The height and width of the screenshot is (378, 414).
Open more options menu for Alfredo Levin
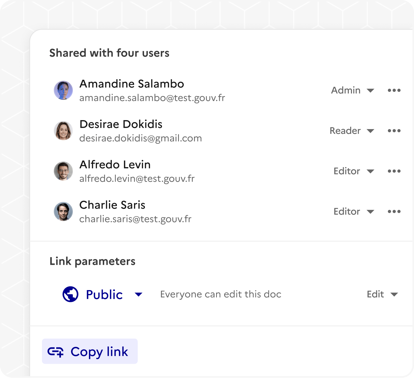(x=394, y=171)
